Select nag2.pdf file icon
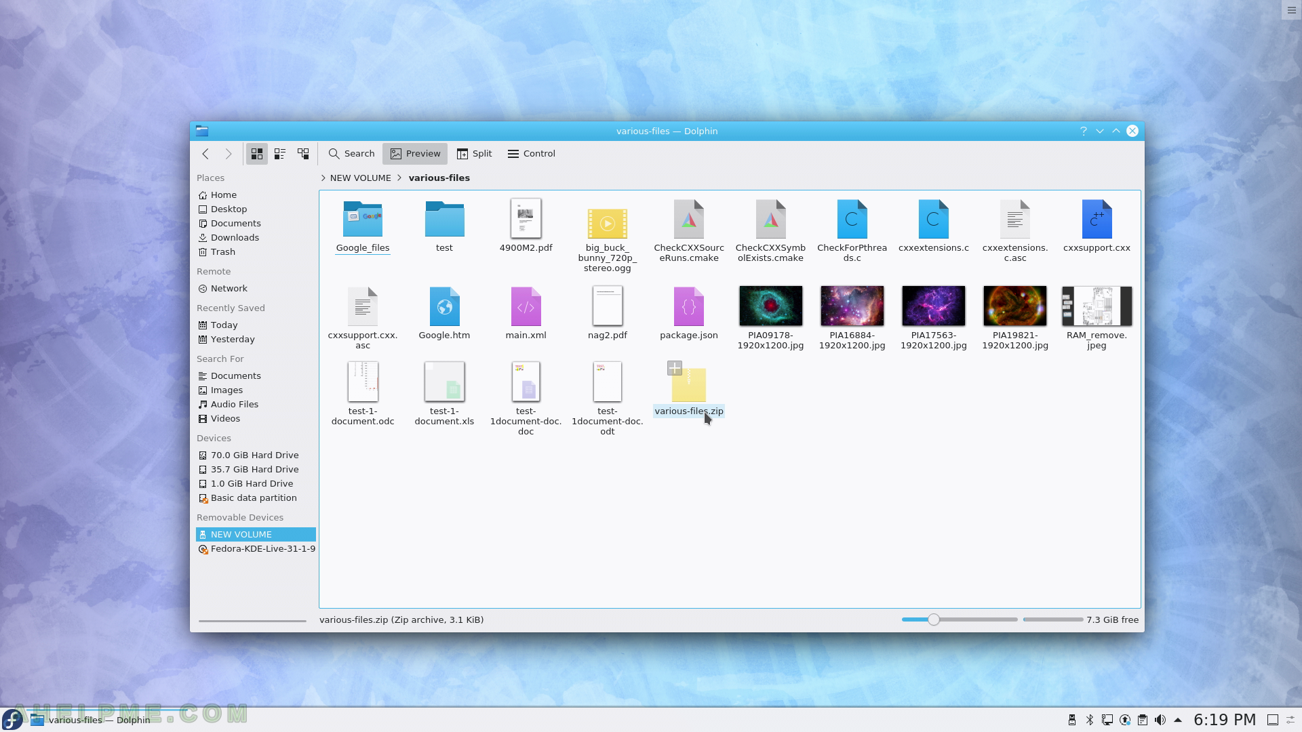 pos(607,306)
